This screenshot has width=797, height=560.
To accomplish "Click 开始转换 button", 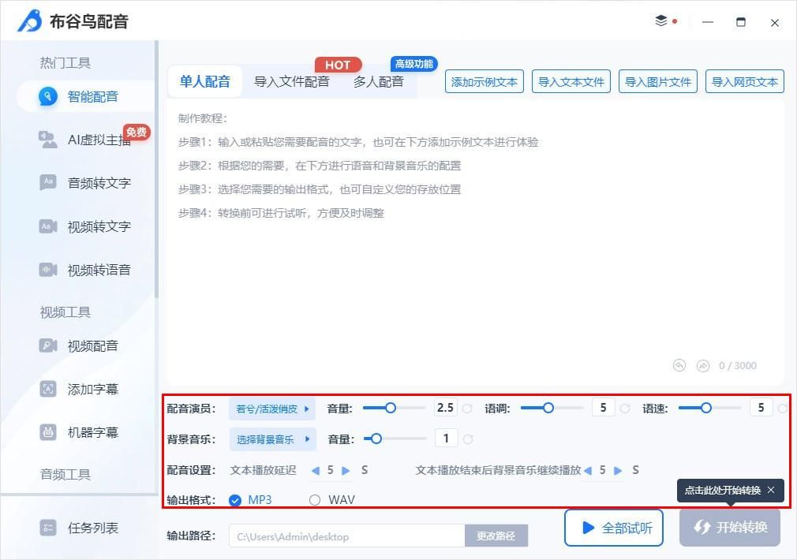I will pyautogui.click(x=730, y=528).
